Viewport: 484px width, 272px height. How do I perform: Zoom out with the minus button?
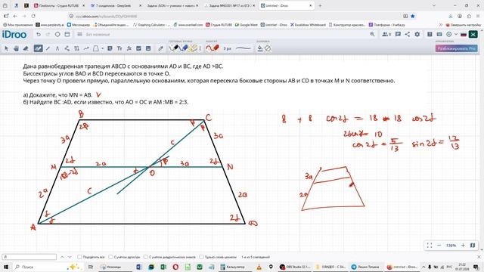tap(439, 245)
